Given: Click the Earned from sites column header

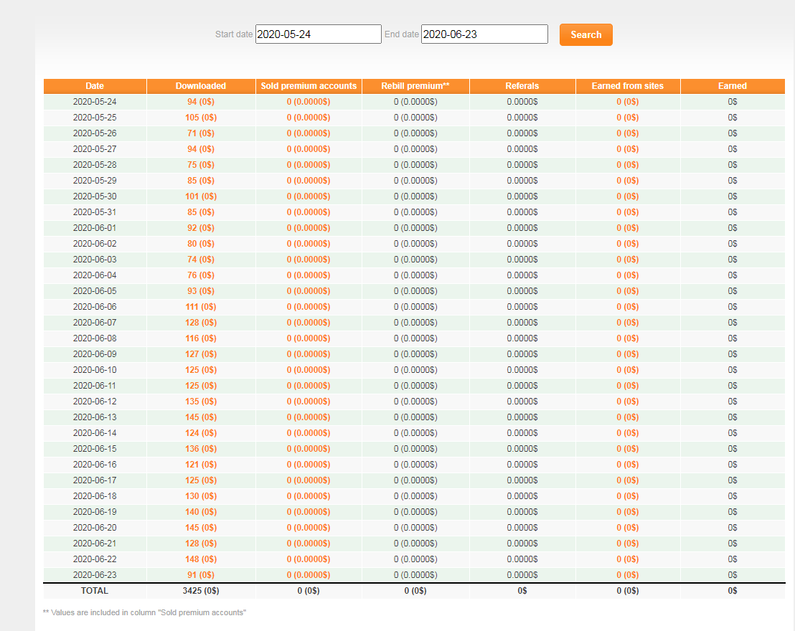Looking at the screenshot, I should coord(628,85).
